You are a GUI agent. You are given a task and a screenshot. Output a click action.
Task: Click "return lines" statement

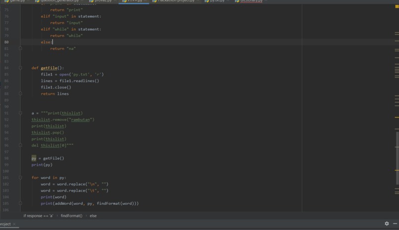pos(55,94)
